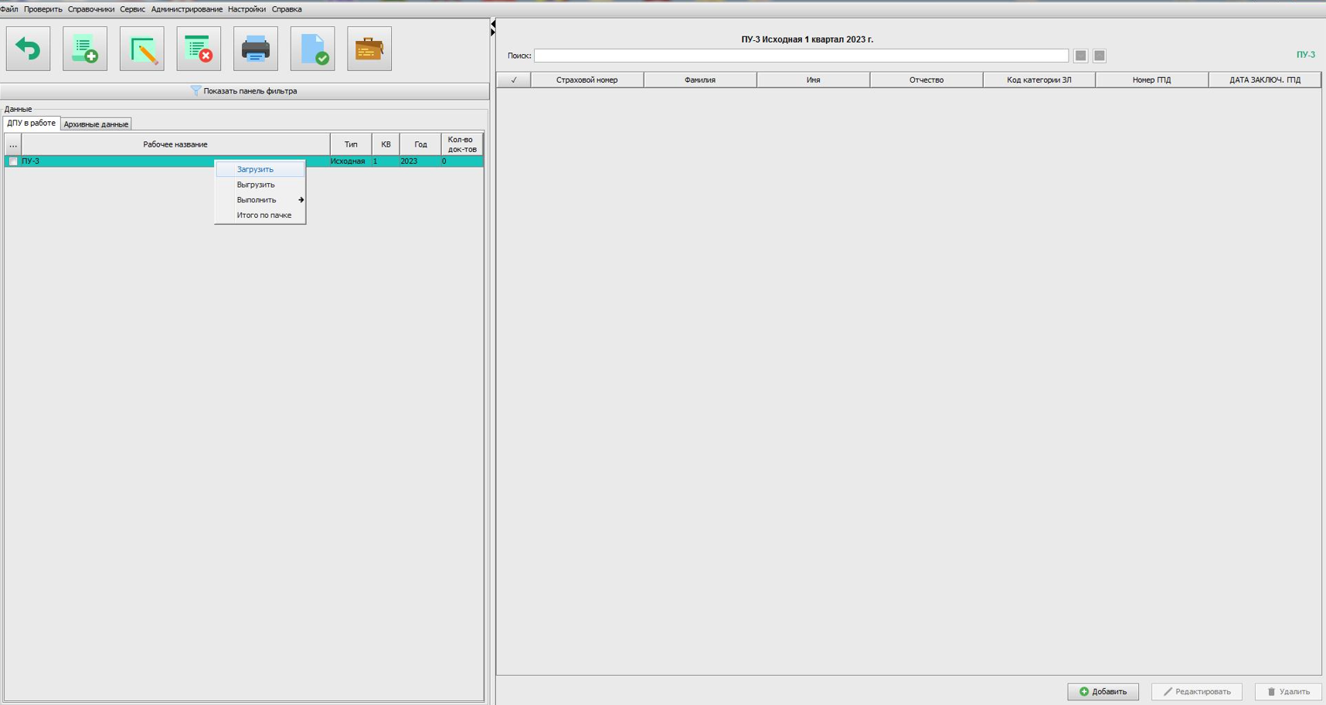1326x705 pixels.
Task: Click the orange briefcase toolbar icon
Action: 369,49
